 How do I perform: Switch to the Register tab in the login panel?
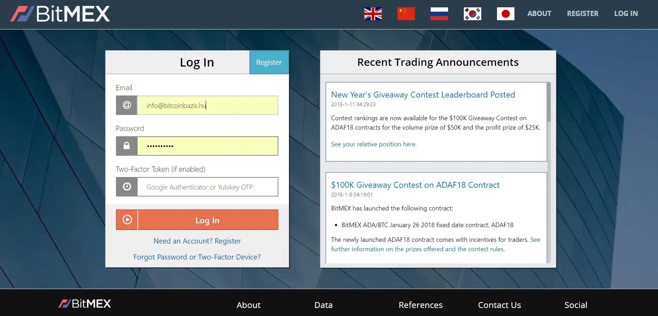pos(269,62)
